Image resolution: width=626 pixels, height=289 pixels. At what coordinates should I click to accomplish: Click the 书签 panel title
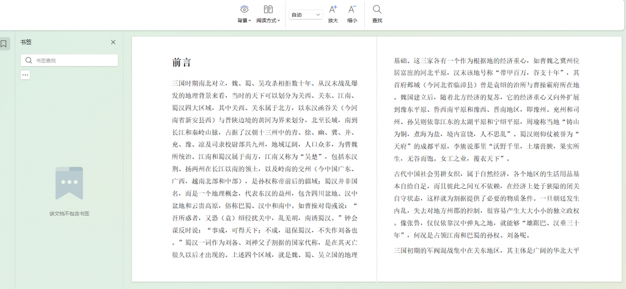point(26,42)
